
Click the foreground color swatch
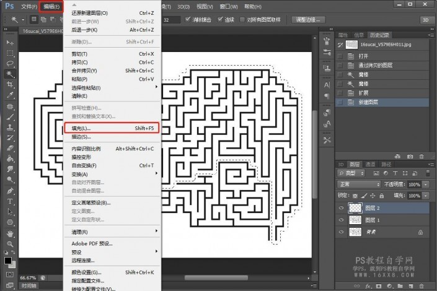[8, 261]
